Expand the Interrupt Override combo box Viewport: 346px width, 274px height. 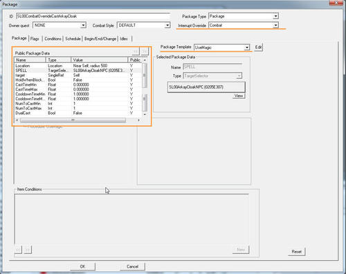coord(244,25)
